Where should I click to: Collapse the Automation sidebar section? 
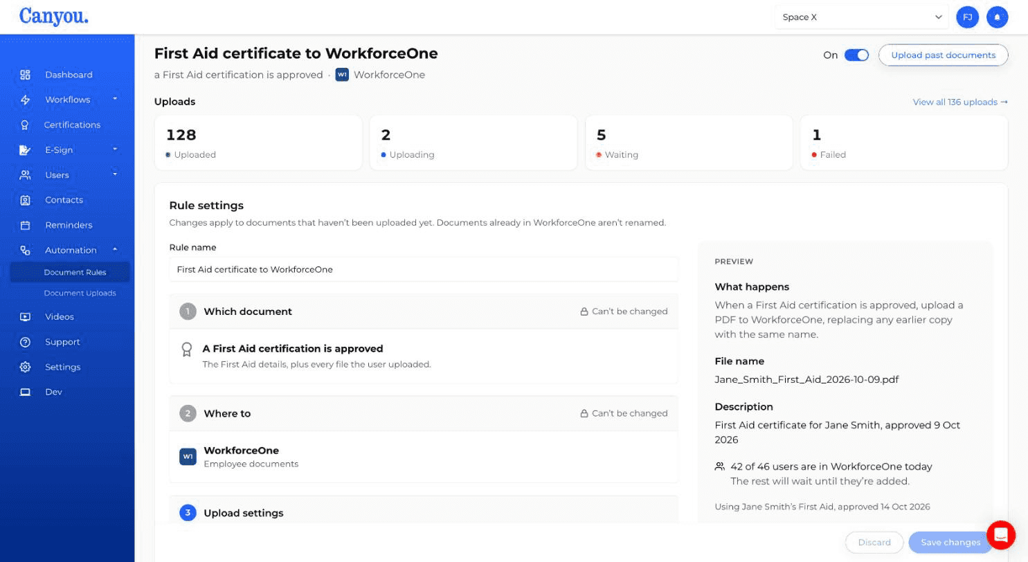click(x=115, y=249)
